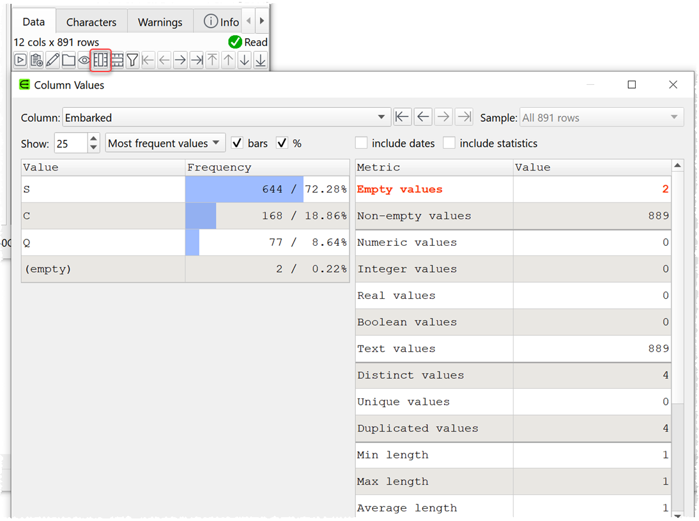
Task: Click the folder open icon
Action: 68,60
